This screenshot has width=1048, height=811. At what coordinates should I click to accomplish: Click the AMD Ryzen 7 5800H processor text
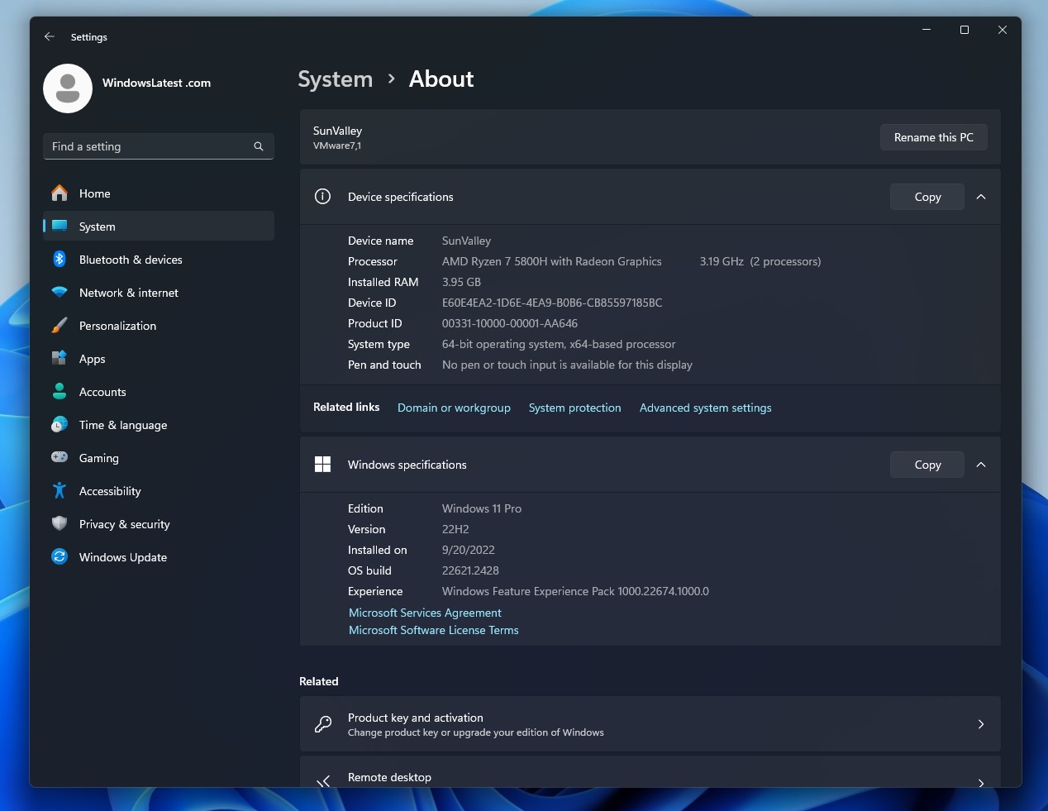[552, 261]
